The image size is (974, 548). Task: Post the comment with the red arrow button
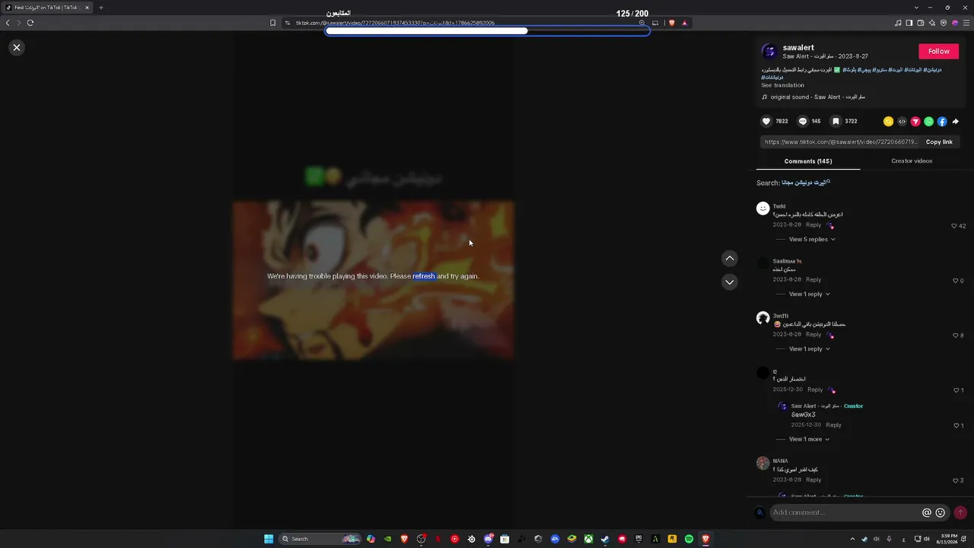pyautogui.click(x=960, y=513)
